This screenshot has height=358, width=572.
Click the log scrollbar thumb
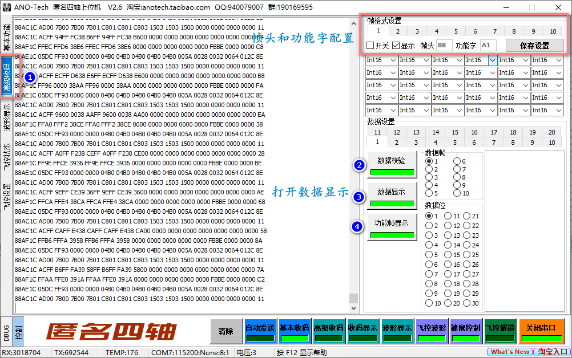pyautogui.click(x=353, y=298)
